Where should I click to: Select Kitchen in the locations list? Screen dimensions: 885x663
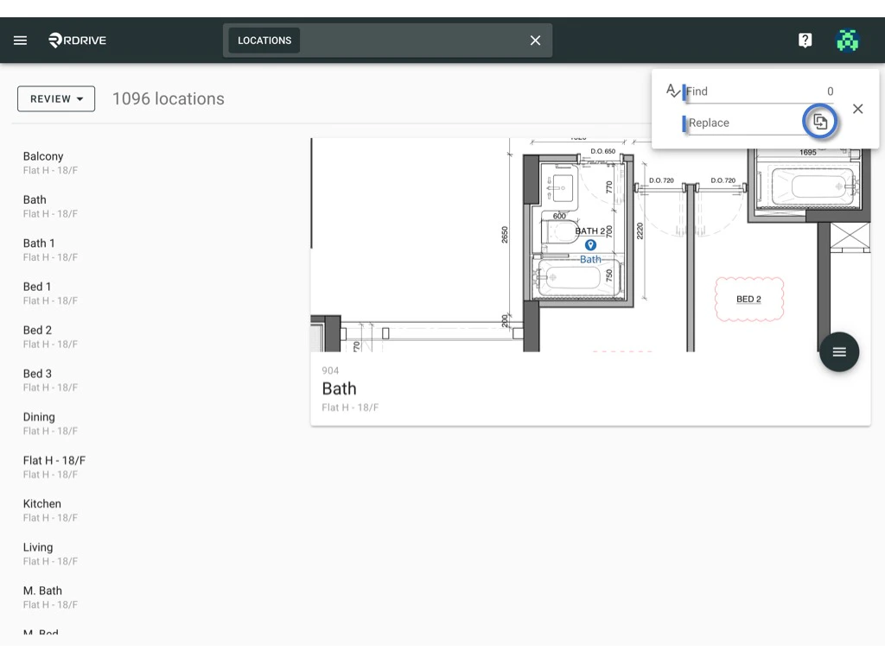pyautogui.click(x=50, y=509)
